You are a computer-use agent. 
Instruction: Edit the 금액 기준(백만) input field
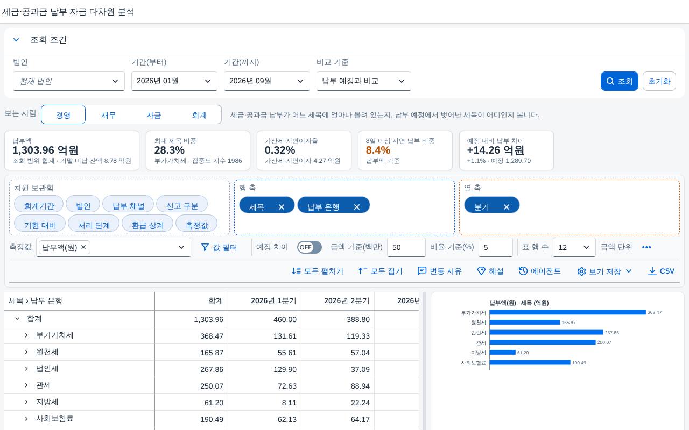click(x=406, y=247)
